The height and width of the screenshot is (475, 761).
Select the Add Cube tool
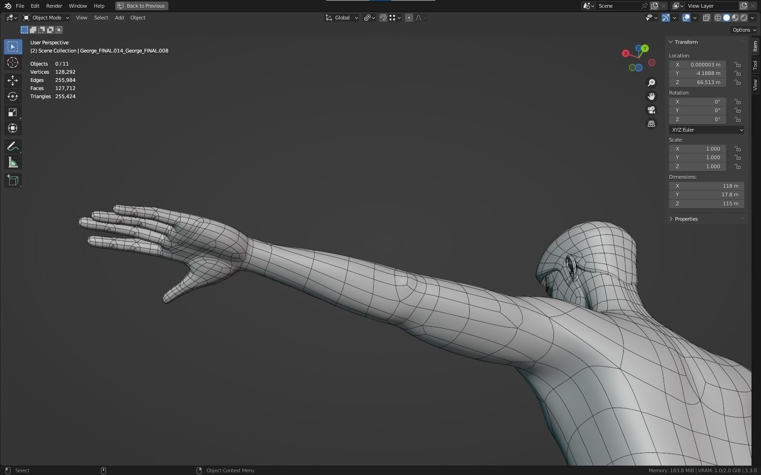pyautogui.click(x=13, y=180)
